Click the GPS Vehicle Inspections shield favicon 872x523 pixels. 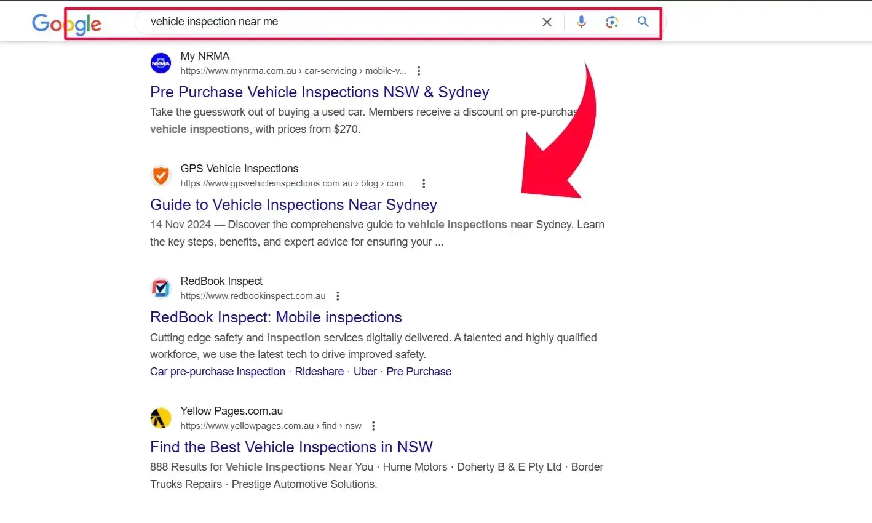click(x=161, y=175)
